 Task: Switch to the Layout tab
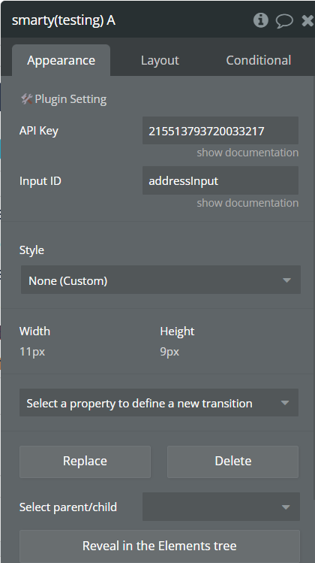(x=160, y=60)
